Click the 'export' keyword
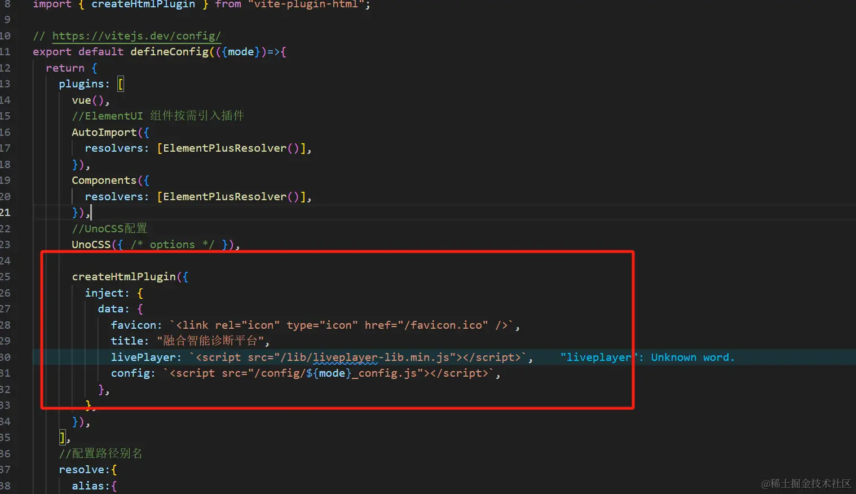 coord(52,52)
